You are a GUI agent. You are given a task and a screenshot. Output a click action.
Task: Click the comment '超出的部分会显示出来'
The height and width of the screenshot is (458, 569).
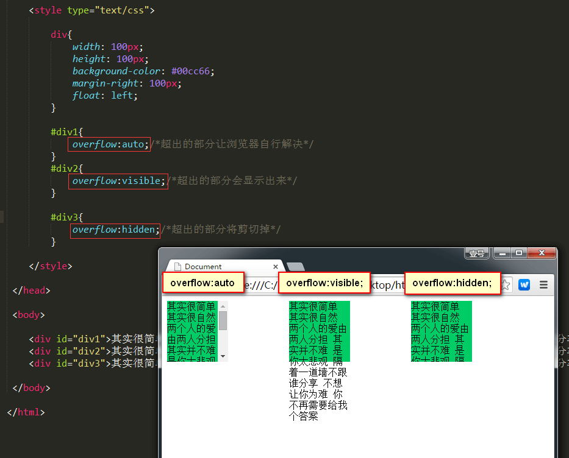(232, 180)
